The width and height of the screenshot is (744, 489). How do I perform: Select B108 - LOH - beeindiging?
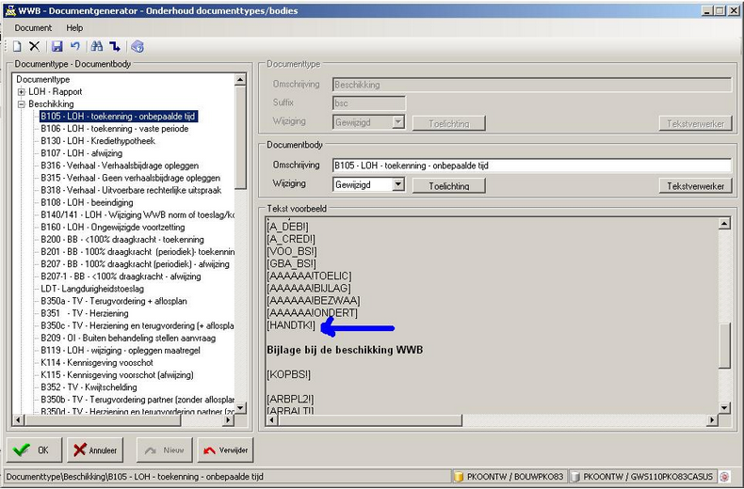pyautogui.click(x=87, y=203)
